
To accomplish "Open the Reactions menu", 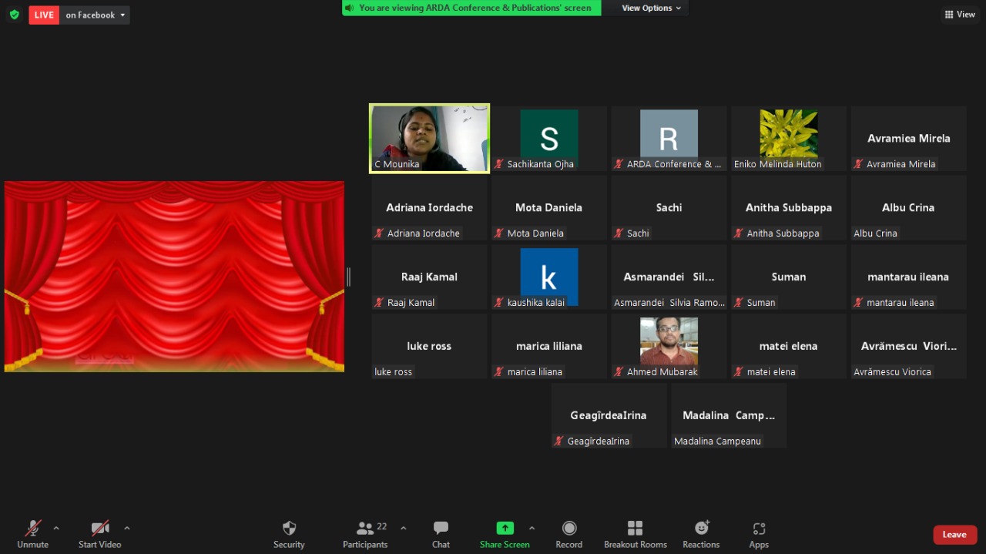I will 701,534.
